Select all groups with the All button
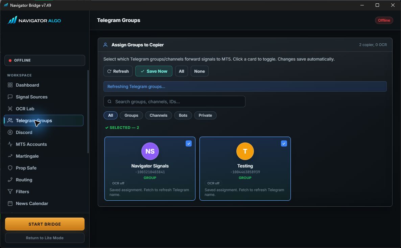401x248 pixels. [x=181, y=71]
